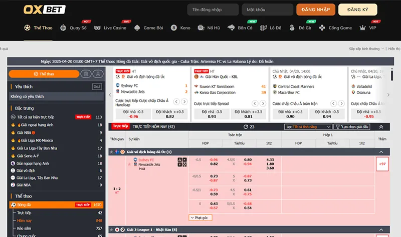Open Game Bài spade card games

coord(148,28)
